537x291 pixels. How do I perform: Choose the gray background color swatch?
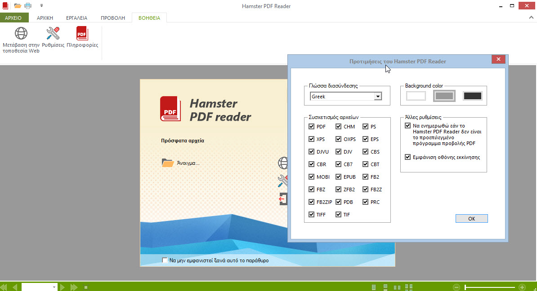(x=444, y=96)
